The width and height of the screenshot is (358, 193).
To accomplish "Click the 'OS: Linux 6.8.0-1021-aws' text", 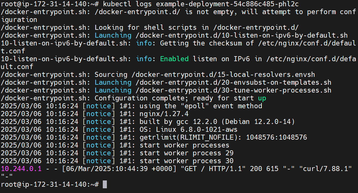I will [x=189, y=130].
